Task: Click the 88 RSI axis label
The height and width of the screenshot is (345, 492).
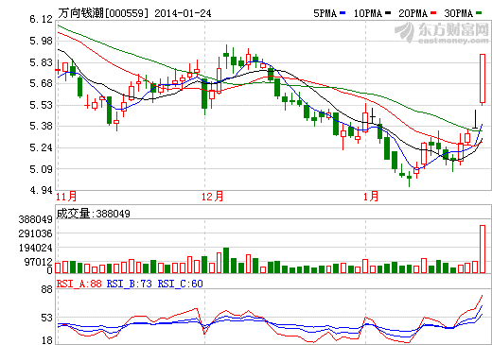Action: (x=46, y=290)
